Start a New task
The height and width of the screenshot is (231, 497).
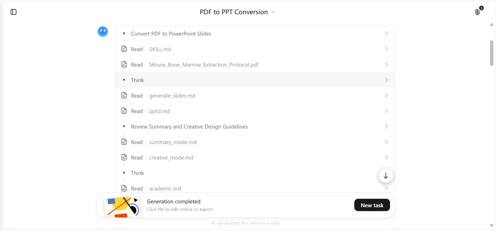pos(372,205)
